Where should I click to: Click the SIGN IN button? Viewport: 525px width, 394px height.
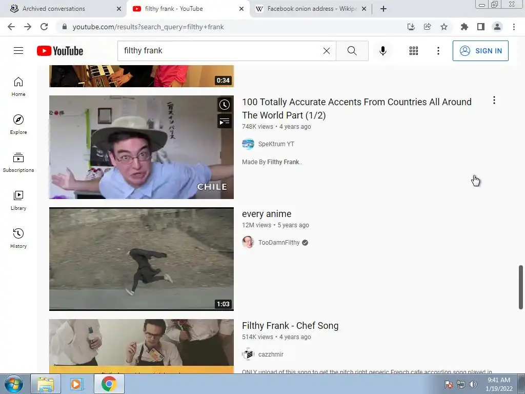coord(480,51)
